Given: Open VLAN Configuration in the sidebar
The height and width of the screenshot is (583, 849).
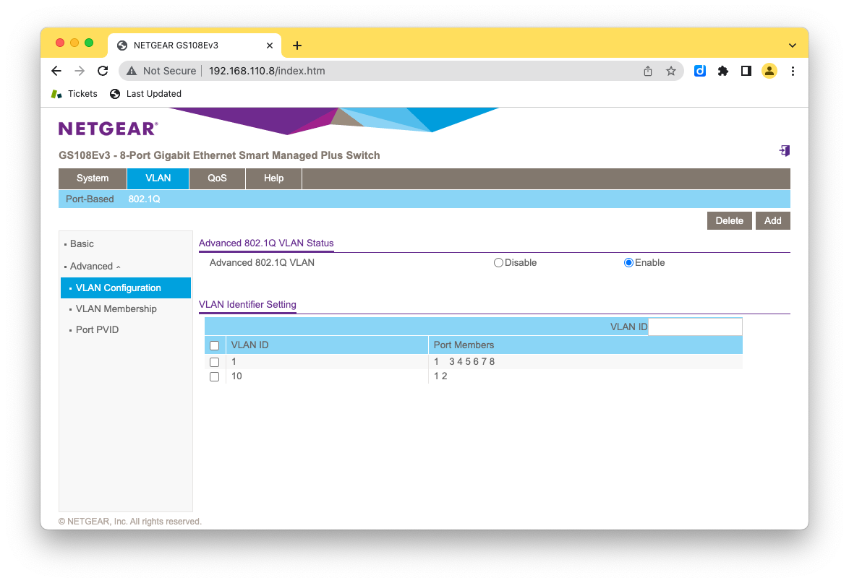Looking at the screenshot, I should coord(126,288).
